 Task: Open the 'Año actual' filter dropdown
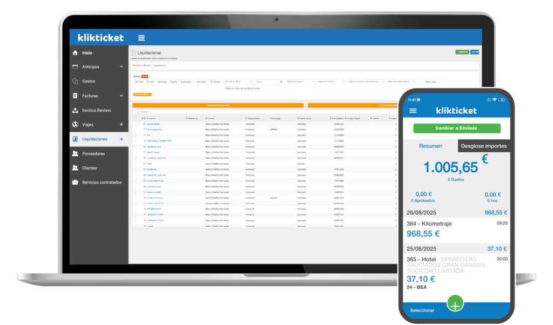click(x=238, y=82)
